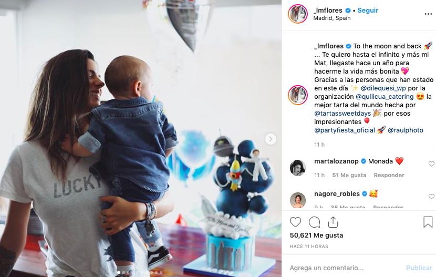Viewport: 436px width, 277px height.
Task: Open the @tartassweetdays mention
Action: pyautogui.click(x=342, y=114)
